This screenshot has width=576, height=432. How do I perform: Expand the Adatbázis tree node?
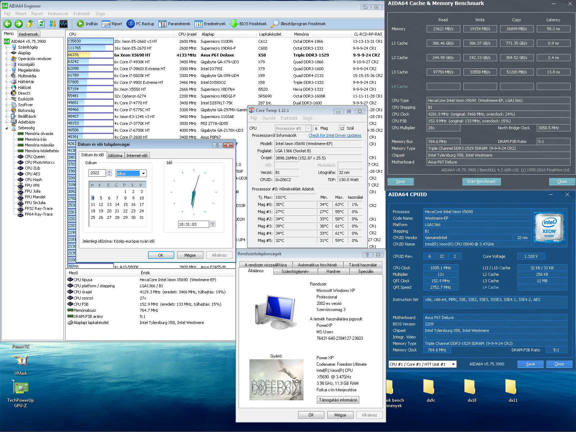point(7,122)
